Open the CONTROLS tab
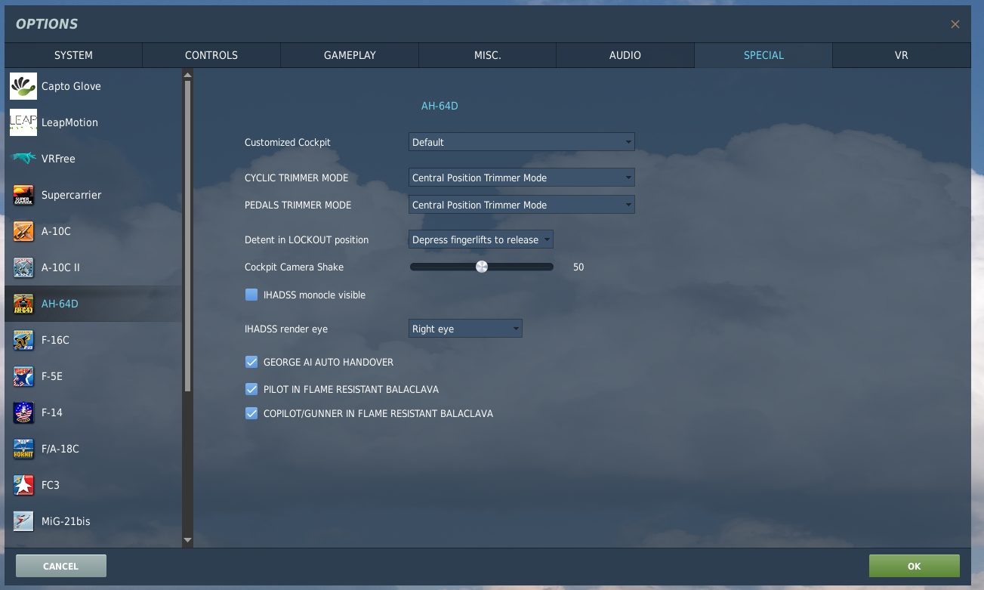This screenshot has width=984, height=590. click(x=211, y=55)
